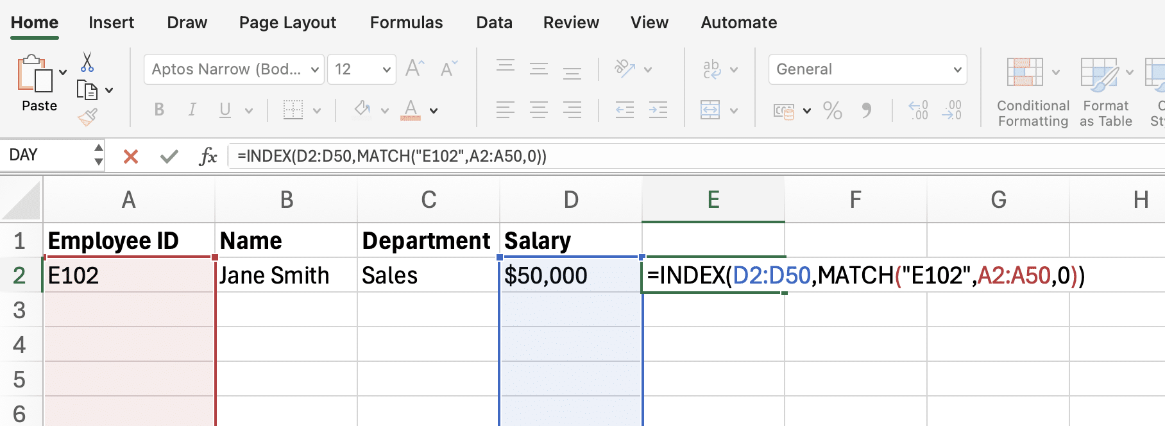Click the Select All corner triangle

click(x=21, y=201)
